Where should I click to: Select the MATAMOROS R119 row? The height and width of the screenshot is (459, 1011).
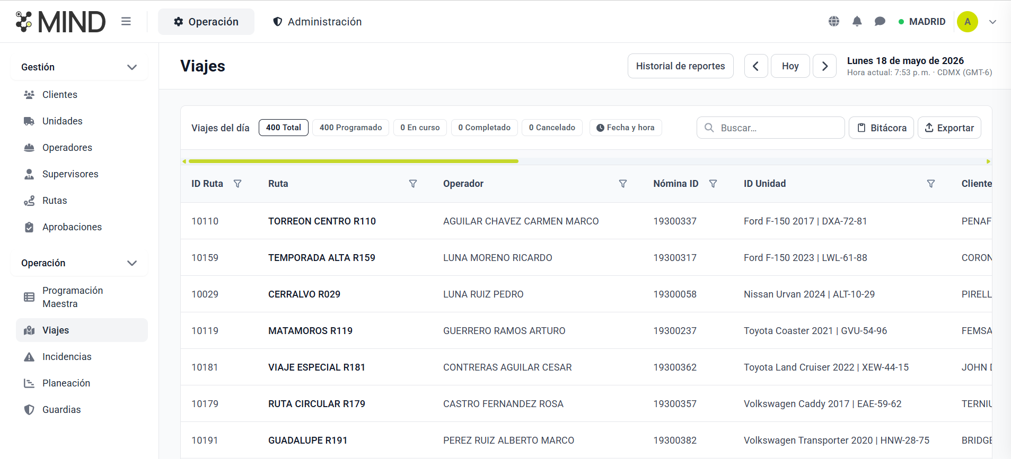(586, 330)
